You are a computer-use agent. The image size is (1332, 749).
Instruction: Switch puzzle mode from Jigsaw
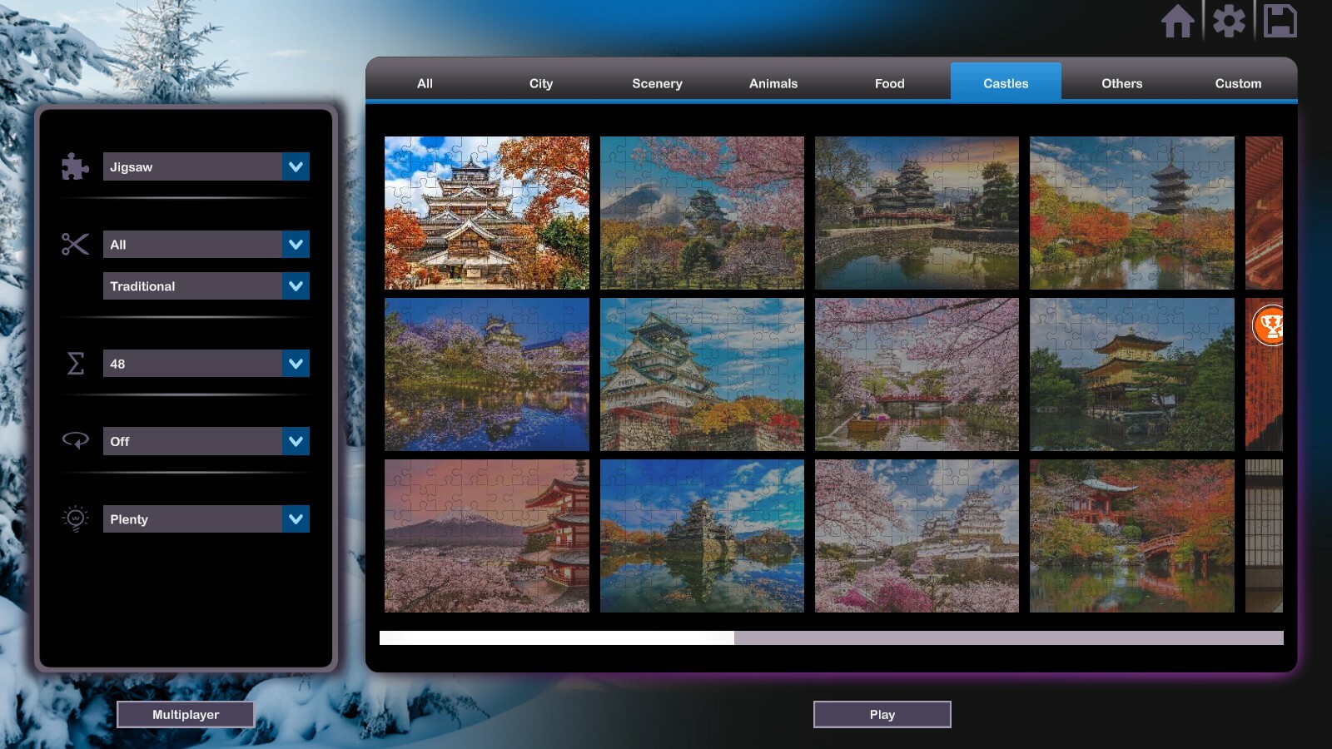coord(206,166)
